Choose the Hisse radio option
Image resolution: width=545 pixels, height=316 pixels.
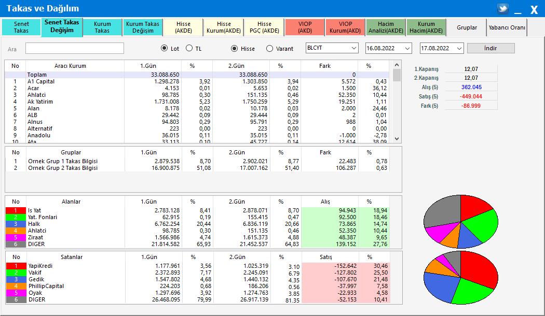point(234,49)
